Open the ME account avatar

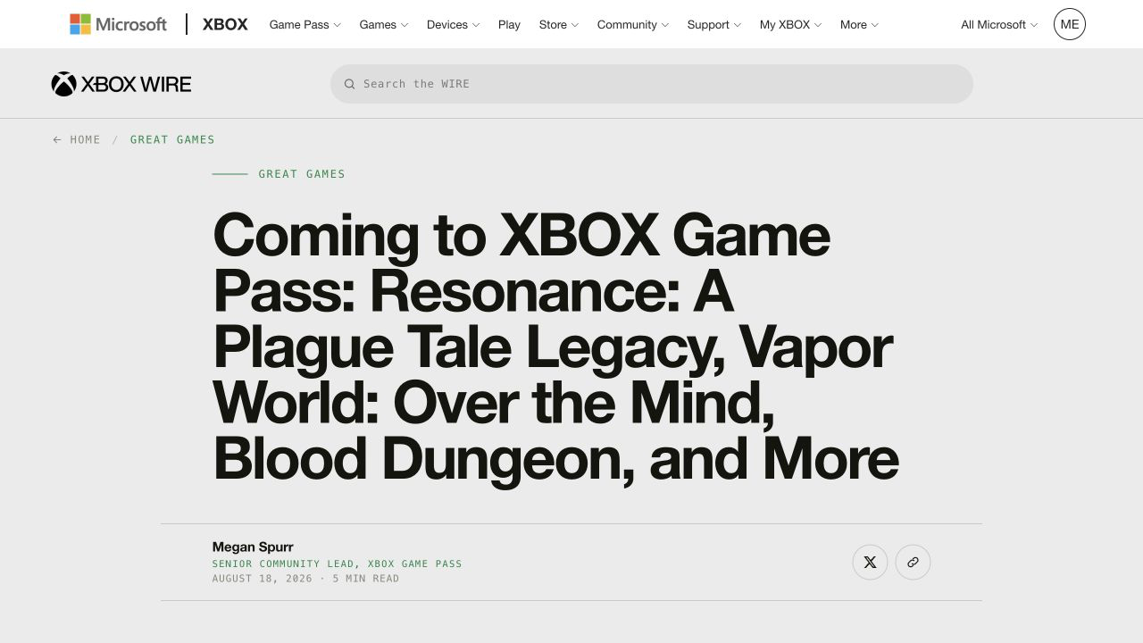point(1070,24)
